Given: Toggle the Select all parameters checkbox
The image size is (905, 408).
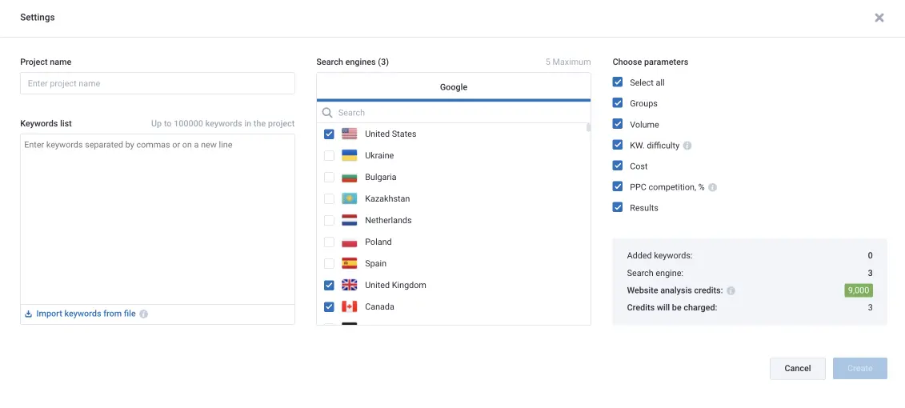Looking at the screenshot, I should tap(618, 82).
